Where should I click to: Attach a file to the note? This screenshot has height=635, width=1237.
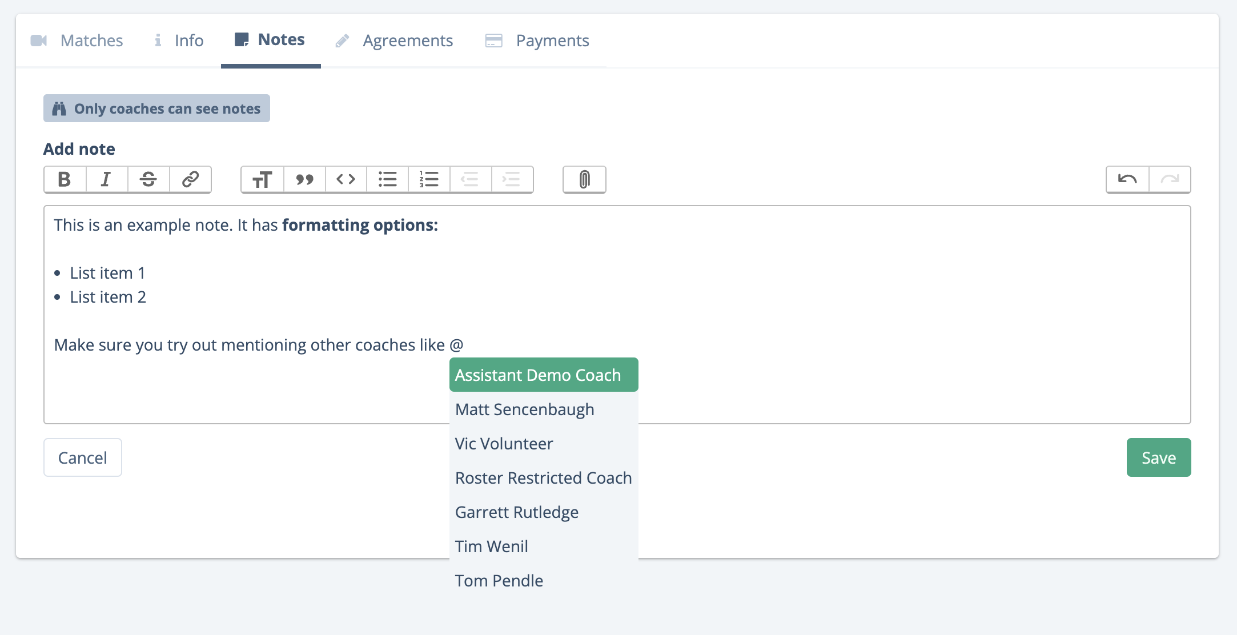tap(583, 179)
